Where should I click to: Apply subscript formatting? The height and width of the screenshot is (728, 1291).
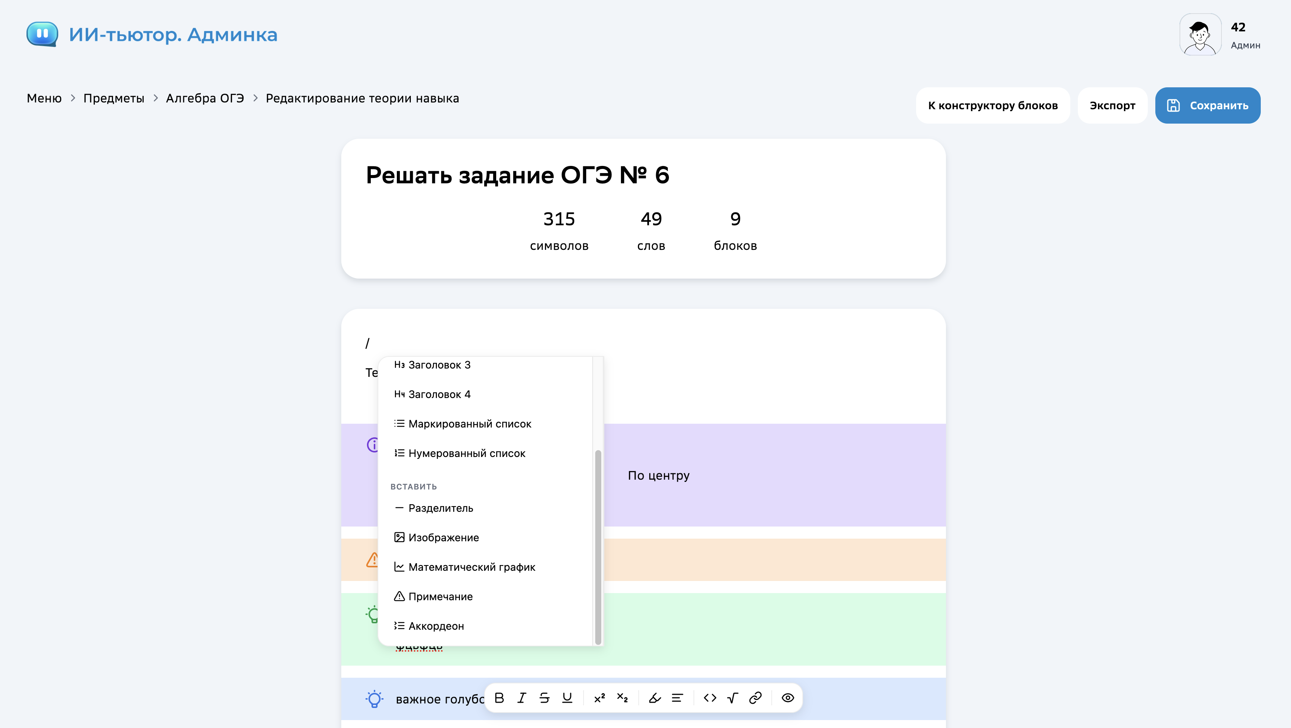pyautogui.click(x=622, y=698)
